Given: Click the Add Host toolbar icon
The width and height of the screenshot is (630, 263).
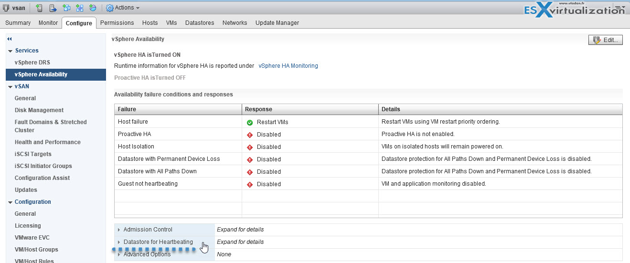Looking at the screenshot, I should pyautogui.click(x=39, y=8).
